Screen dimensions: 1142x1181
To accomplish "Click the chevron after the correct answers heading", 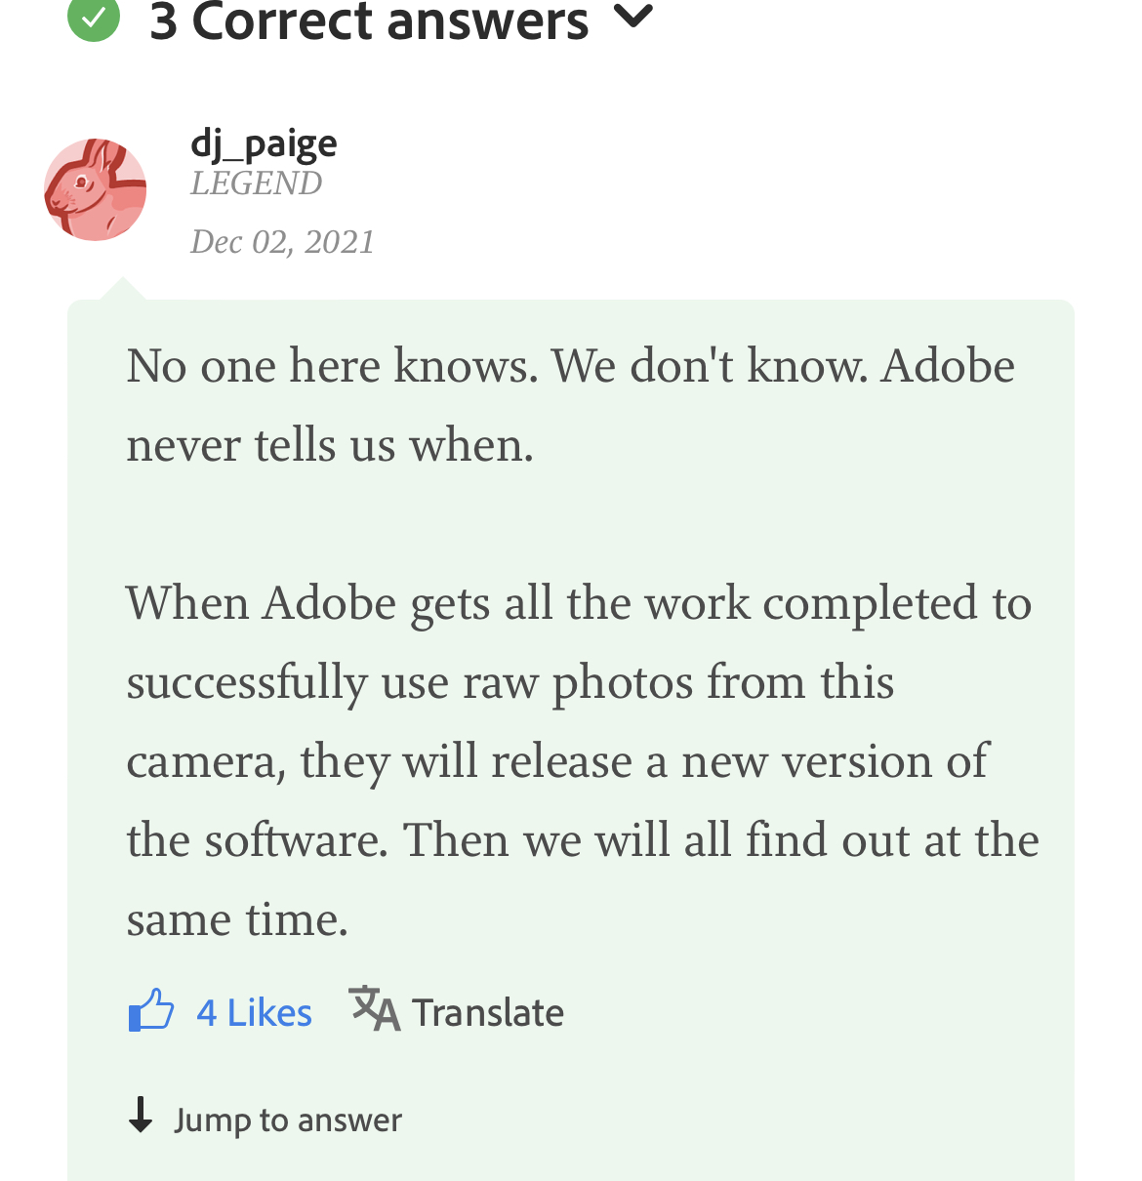I will (634, 18).
